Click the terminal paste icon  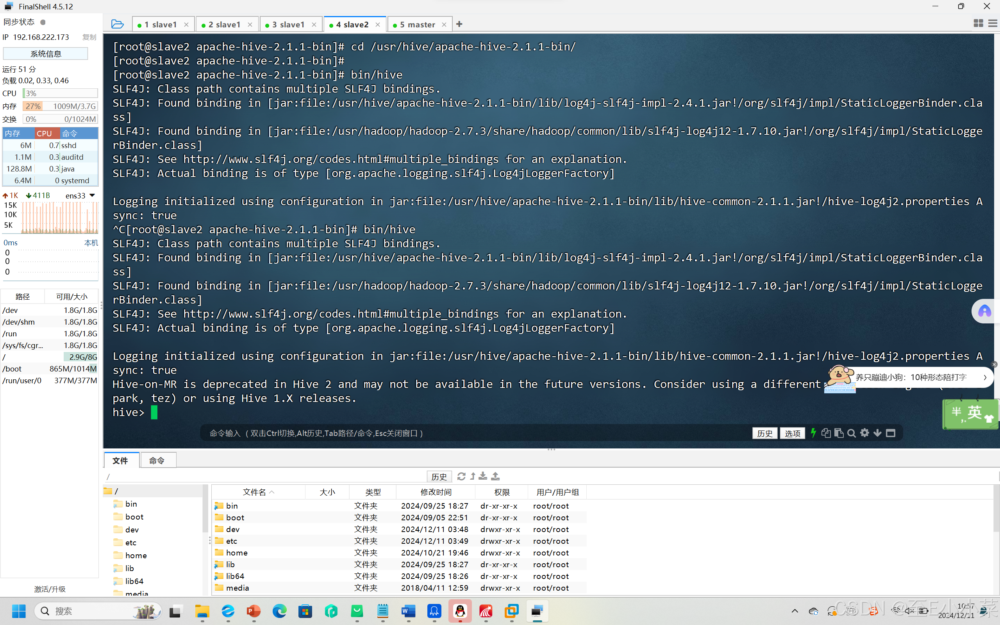pyautogui.click(x=838, y=433)
